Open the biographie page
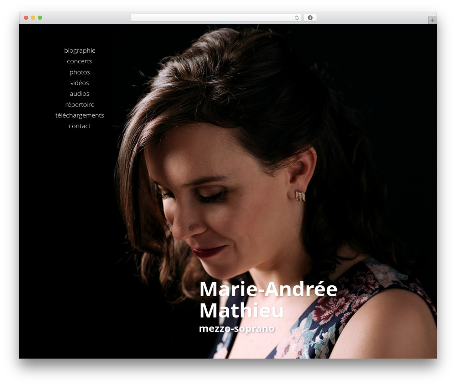The image size is (456, 386). coord(80,51)
